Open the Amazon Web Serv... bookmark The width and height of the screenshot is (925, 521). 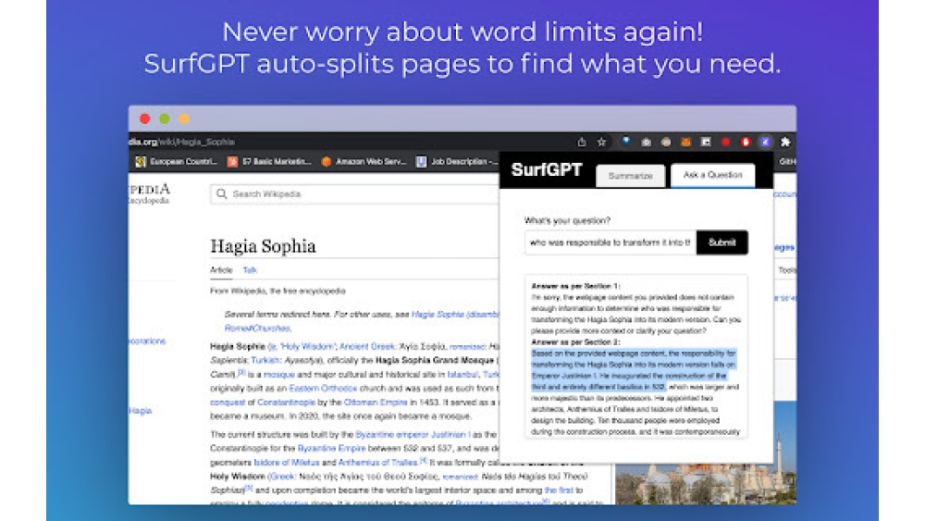(364, 162)
